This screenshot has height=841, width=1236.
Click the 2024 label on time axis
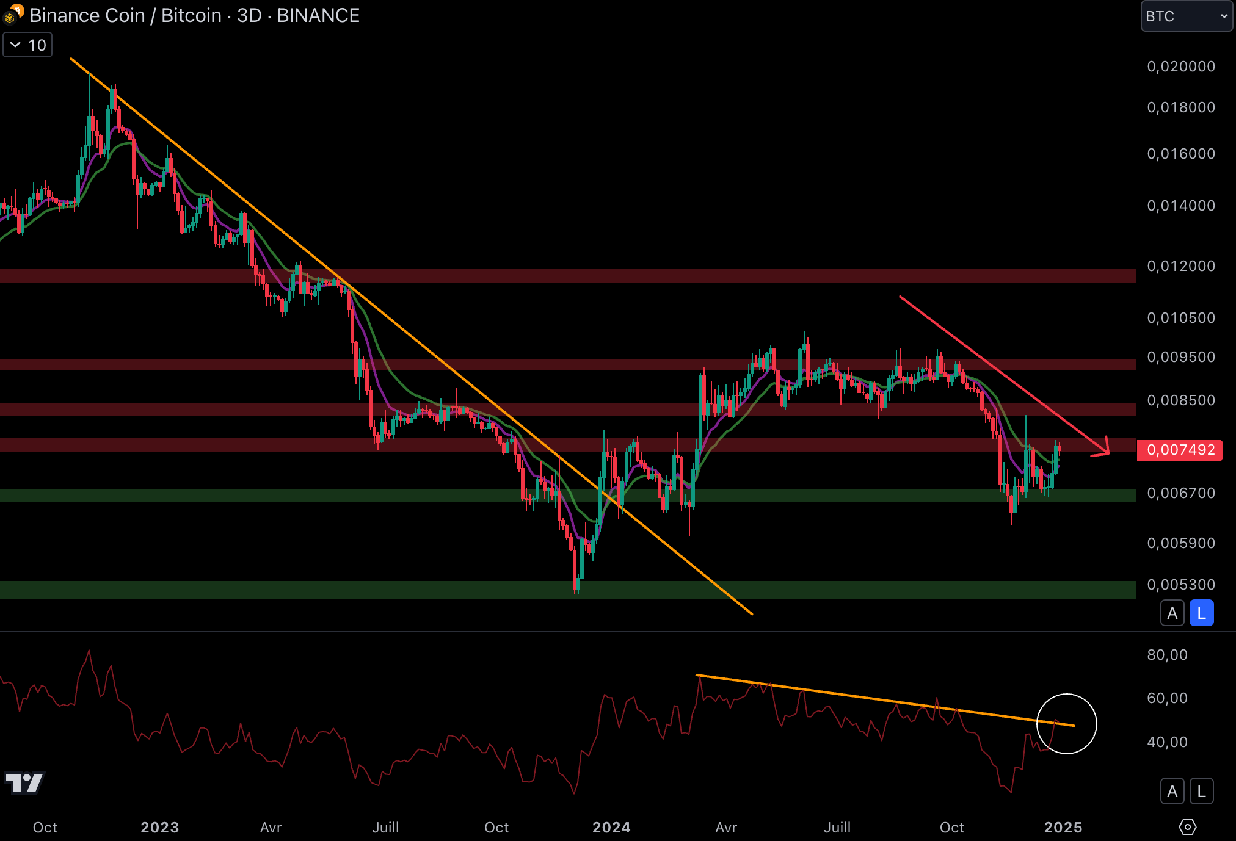(611, 828)
